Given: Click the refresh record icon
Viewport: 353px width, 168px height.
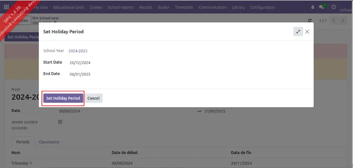Looking at the screenshot, I should click(x=310, y=20).
